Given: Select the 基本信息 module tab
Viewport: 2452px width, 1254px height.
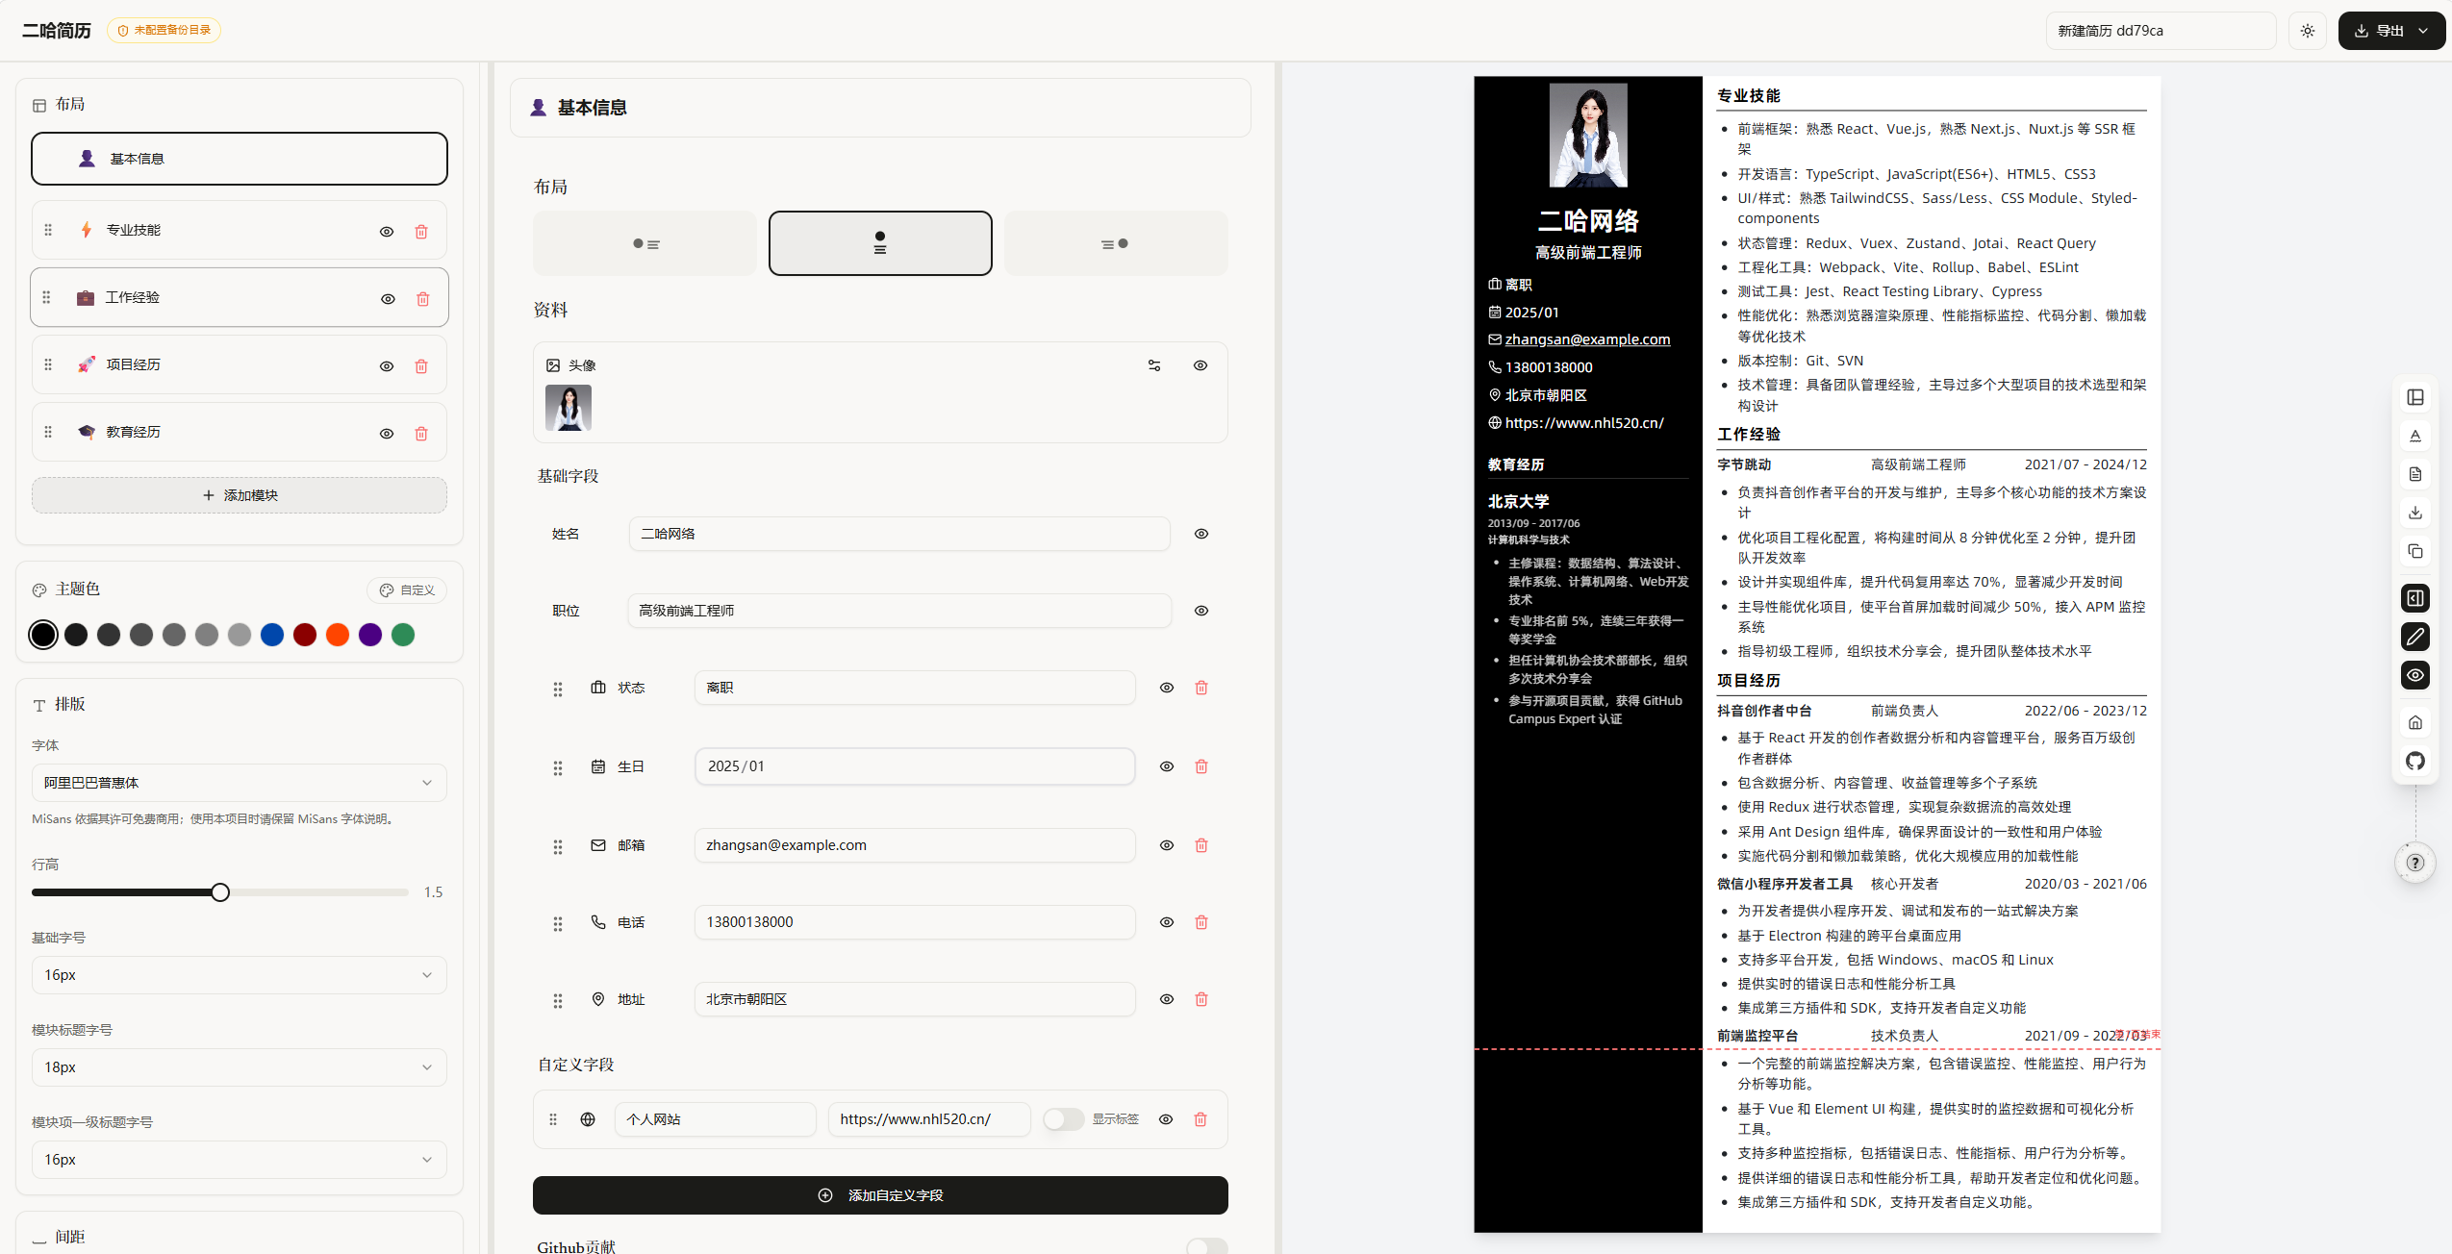Looking at the screenshot, I should coord(240,159).
